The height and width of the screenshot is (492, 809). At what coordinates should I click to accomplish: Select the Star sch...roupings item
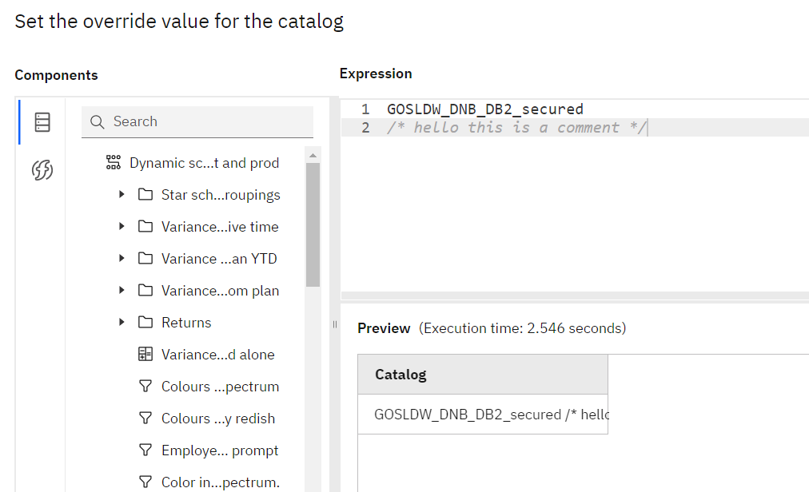point(221,195)
